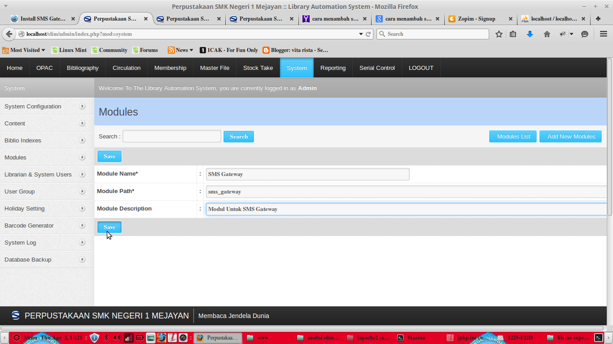This screenshot has width=613, height=344.
Task: Click Module Name input field
Action: (x=308, y=174)
